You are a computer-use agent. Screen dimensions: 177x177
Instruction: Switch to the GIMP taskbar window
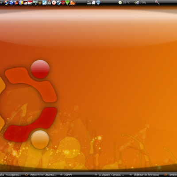(x=66, y=175)
